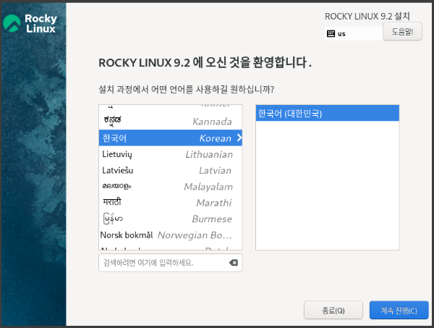Viewport: 434px width, 328px height.
Task: Click the Rocky Linux logo
Action: pos(30,24)
